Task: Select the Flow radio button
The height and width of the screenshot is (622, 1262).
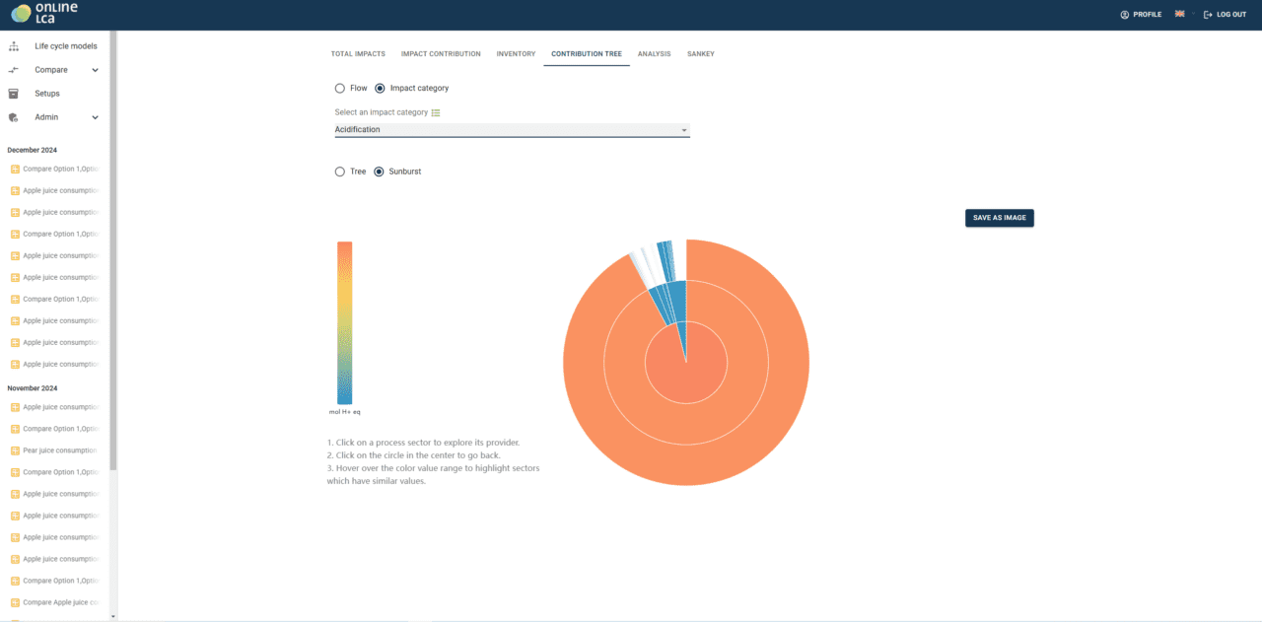Action: coord(340,89)
